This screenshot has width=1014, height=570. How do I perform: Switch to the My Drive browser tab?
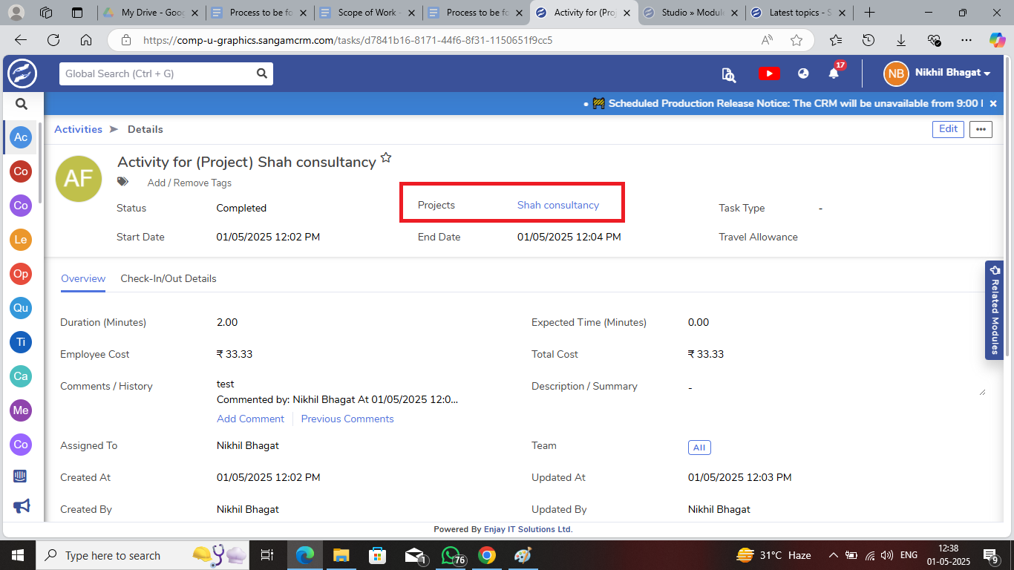coord(151,13)
